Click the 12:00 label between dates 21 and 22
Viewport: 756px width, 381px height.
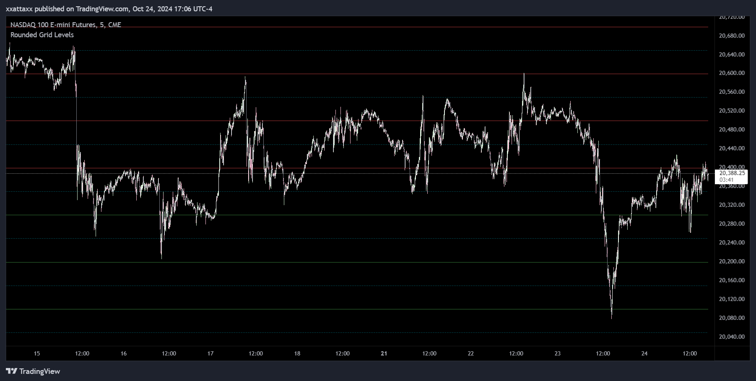(x=429, y=353)
